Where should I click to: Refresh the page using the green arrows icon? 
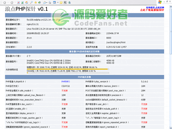coord(22,3)
